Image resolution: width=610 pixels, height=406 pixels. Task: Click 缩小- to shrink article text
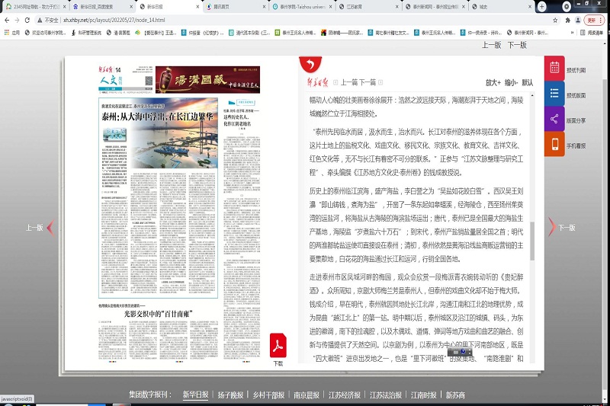point(510,82)
